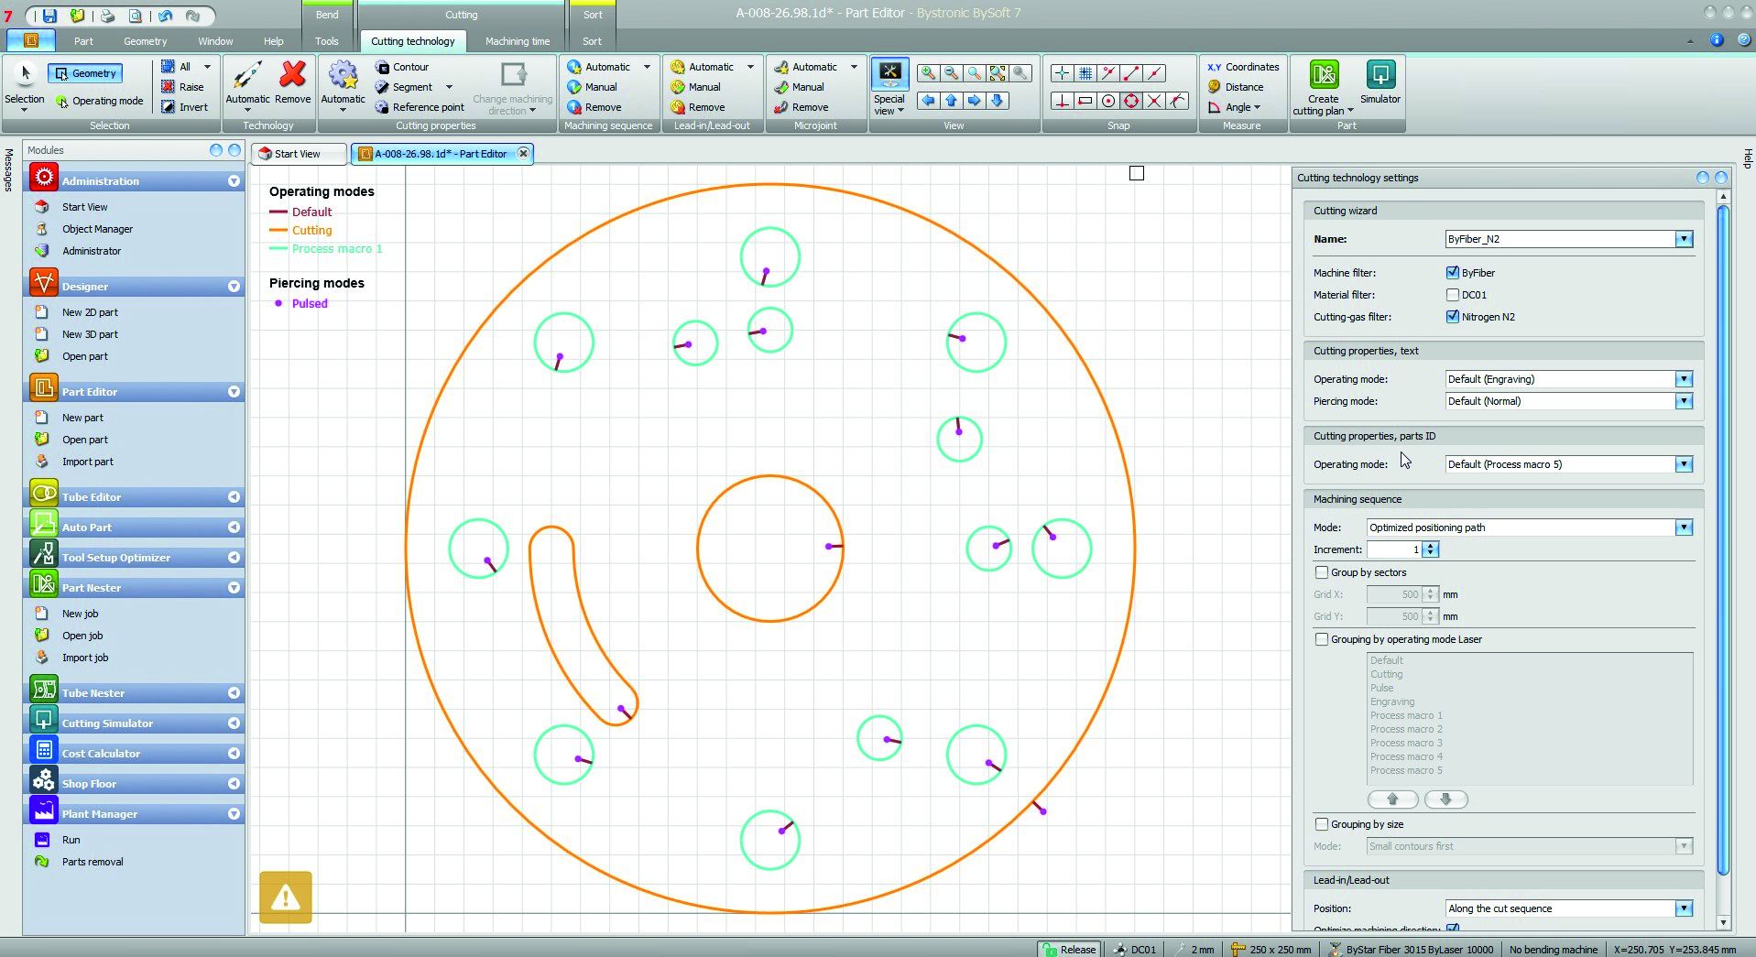Click the Part Nester module icon

tap(43, 584)
